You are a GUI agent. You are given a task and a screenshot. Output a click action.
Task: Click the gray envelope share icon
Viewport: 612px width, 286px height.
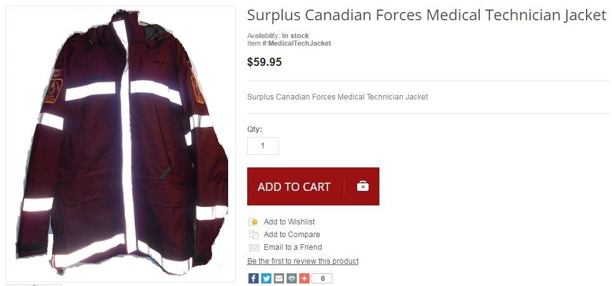(x=279, y=278)
